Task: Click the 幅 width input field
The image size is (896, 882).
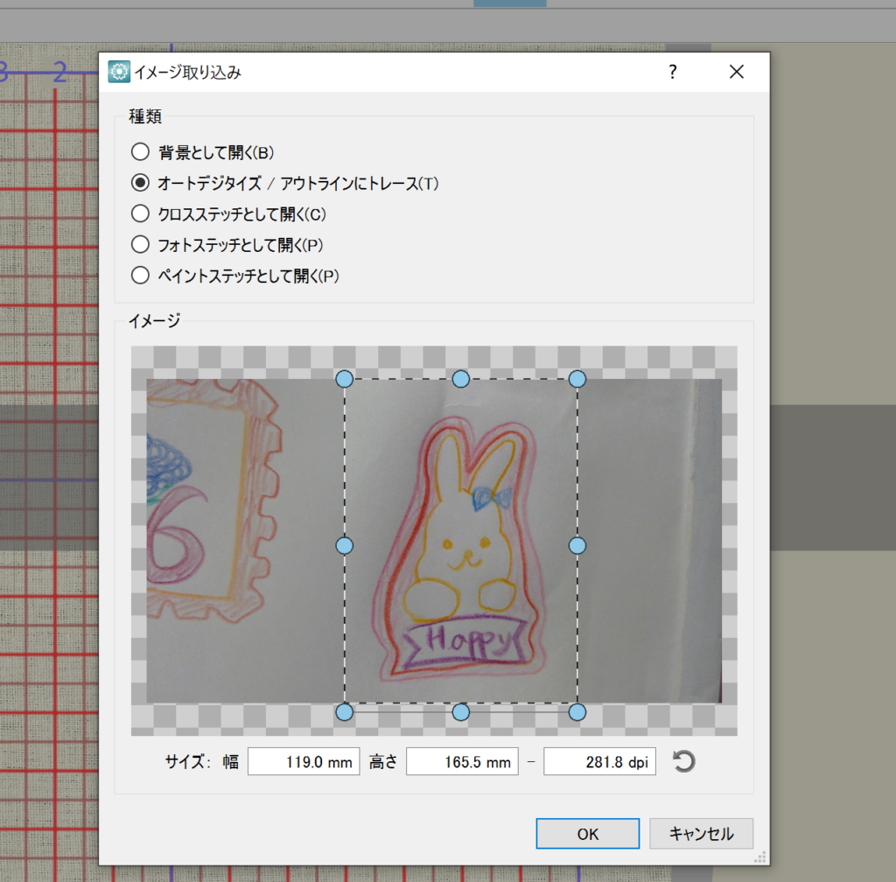Action: pos(304,762)
